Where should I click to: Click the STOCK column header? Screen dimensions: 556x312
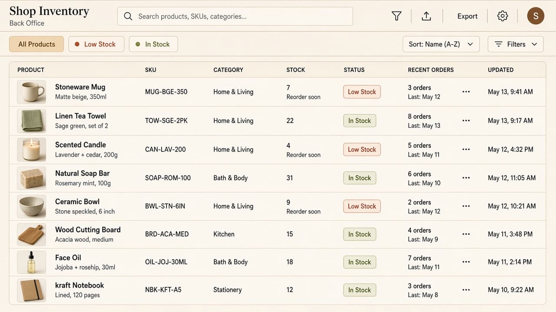click(296, 70)
